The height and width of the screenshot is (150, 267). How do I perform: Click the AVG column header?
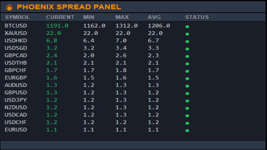154,17
